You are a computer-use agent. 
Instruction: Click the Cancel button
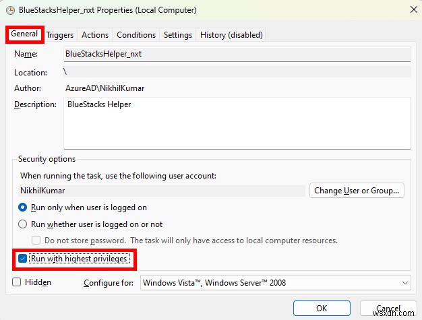coord(388,308)
